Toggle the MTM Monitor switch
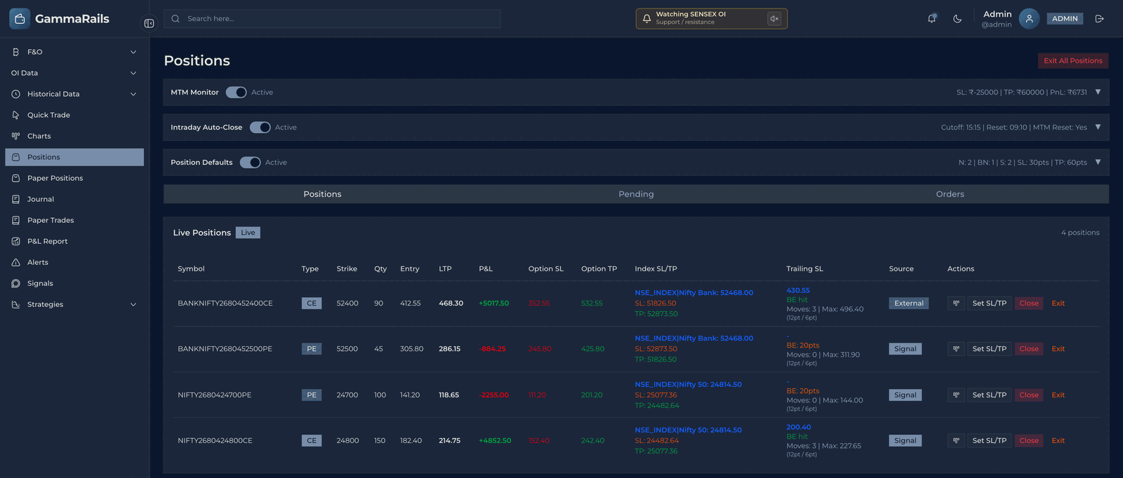Screen dimensions: 1123x478 (236, 93)
